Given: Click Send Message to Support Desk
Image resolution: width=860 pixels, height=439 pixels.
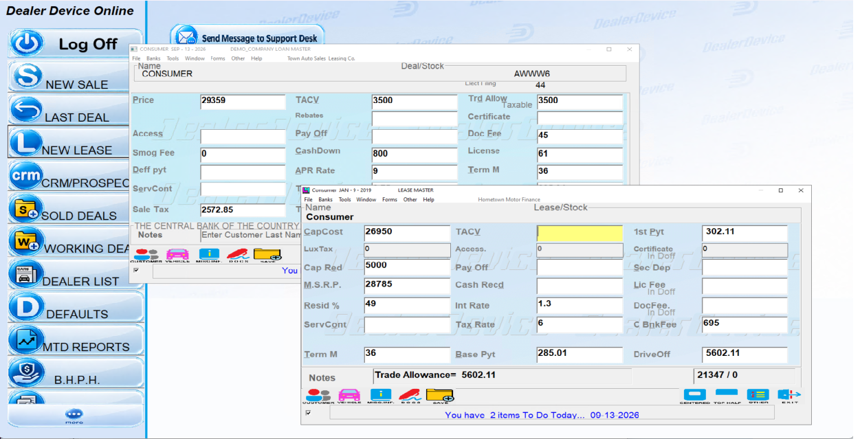Looking at the screenshot, I should coord(247,38).
